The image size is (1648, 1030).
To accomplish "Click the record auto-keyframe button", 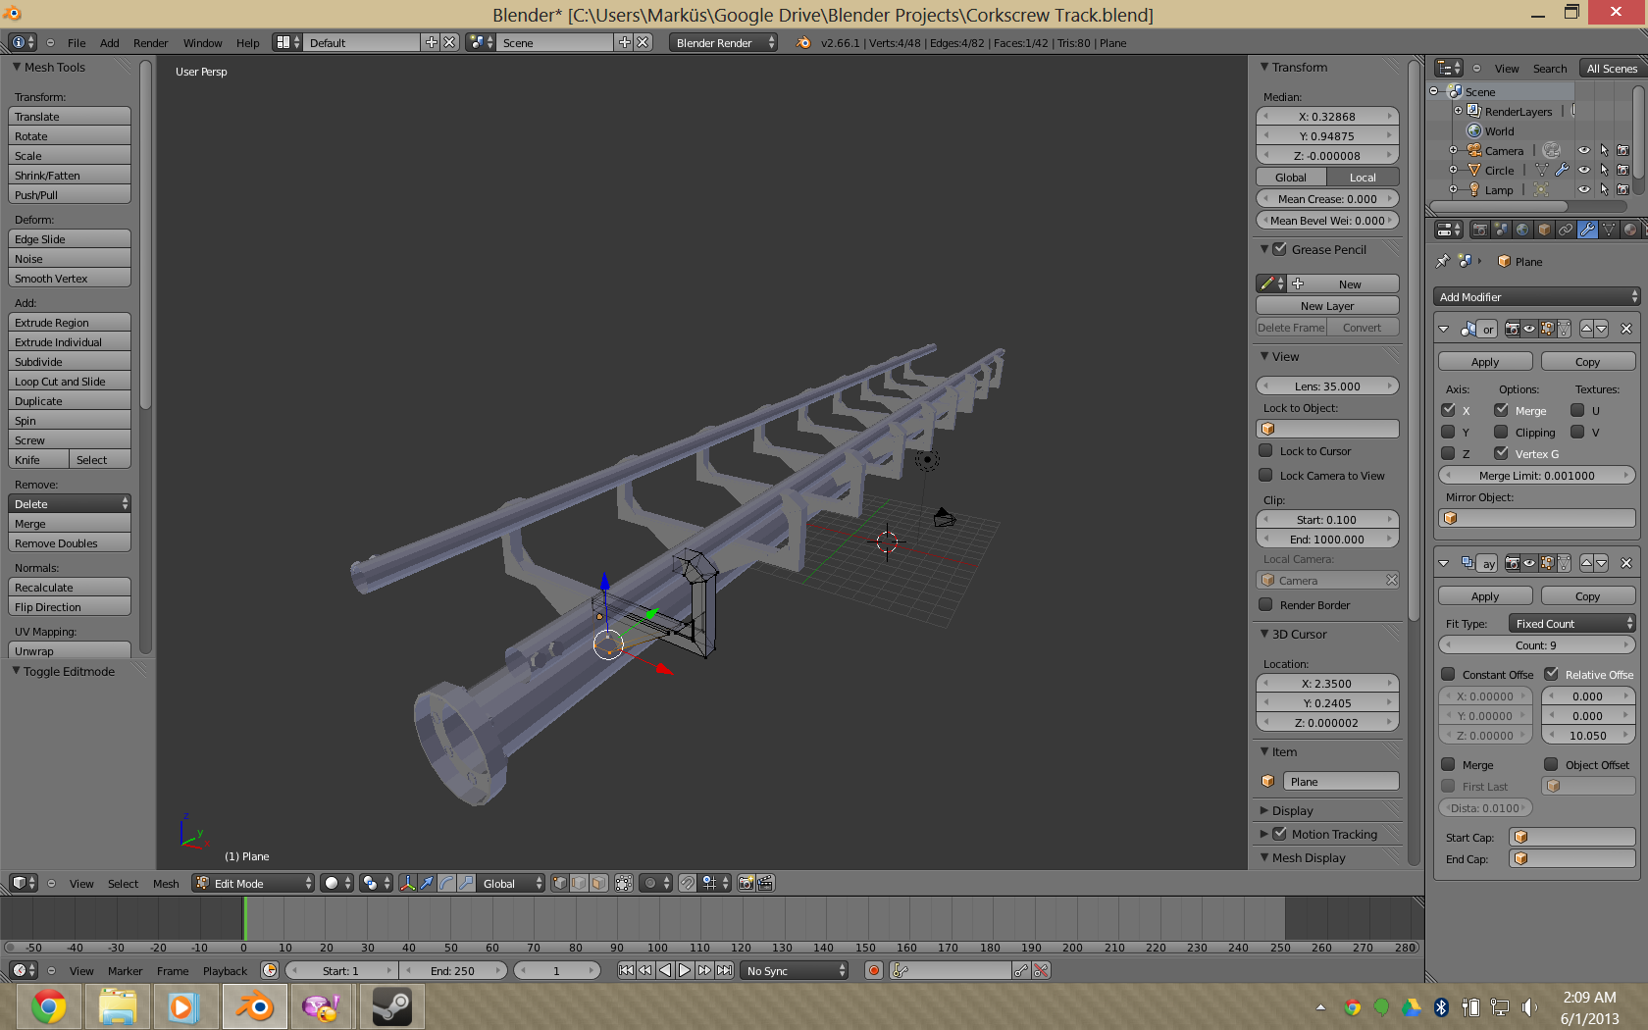I will click(873, 970).
